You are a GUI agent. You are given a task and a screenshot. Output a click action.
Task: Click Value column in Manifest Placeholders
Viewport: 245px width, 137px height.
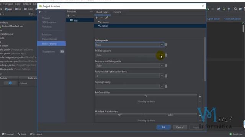(170, 115)
